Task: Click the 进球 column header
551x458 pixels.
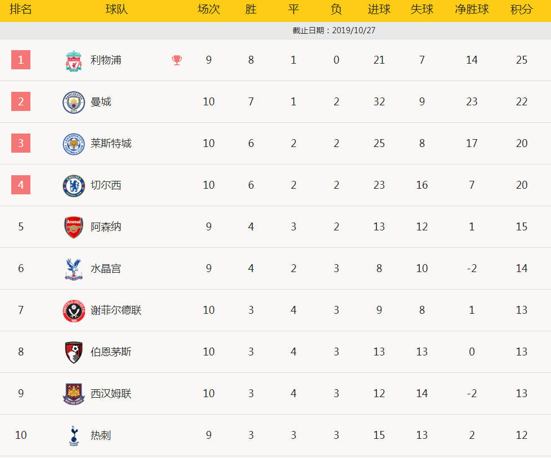Action: (379, 9)
